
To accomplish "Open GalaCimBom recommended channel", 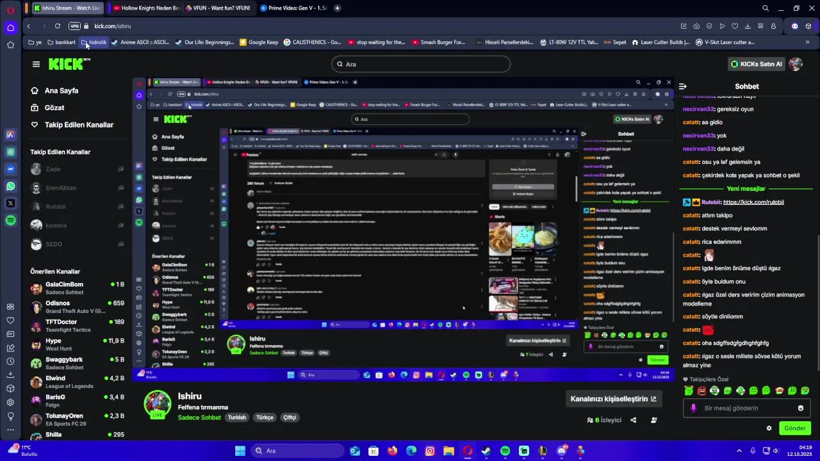I will tap(77, 287).
